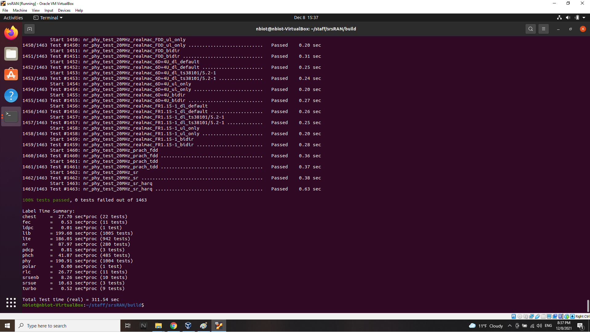This screenshot has height=333, width=590.
Task: Open File Explorer from the Windows taskbar
Action: pos(158,326)
